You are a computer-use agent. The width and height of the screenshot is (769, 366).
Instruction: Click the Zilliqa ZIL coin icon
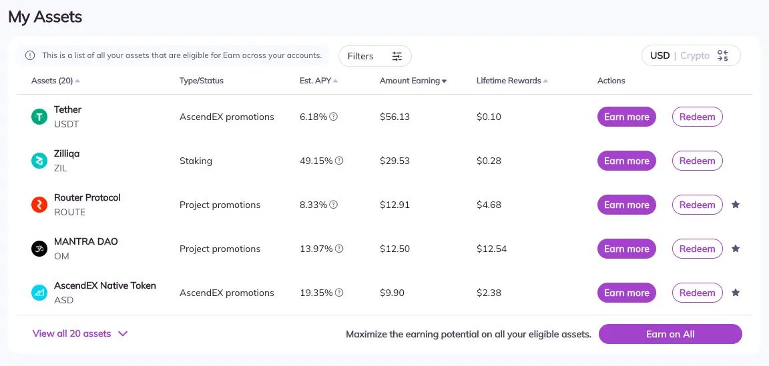[x=39, y=161]
